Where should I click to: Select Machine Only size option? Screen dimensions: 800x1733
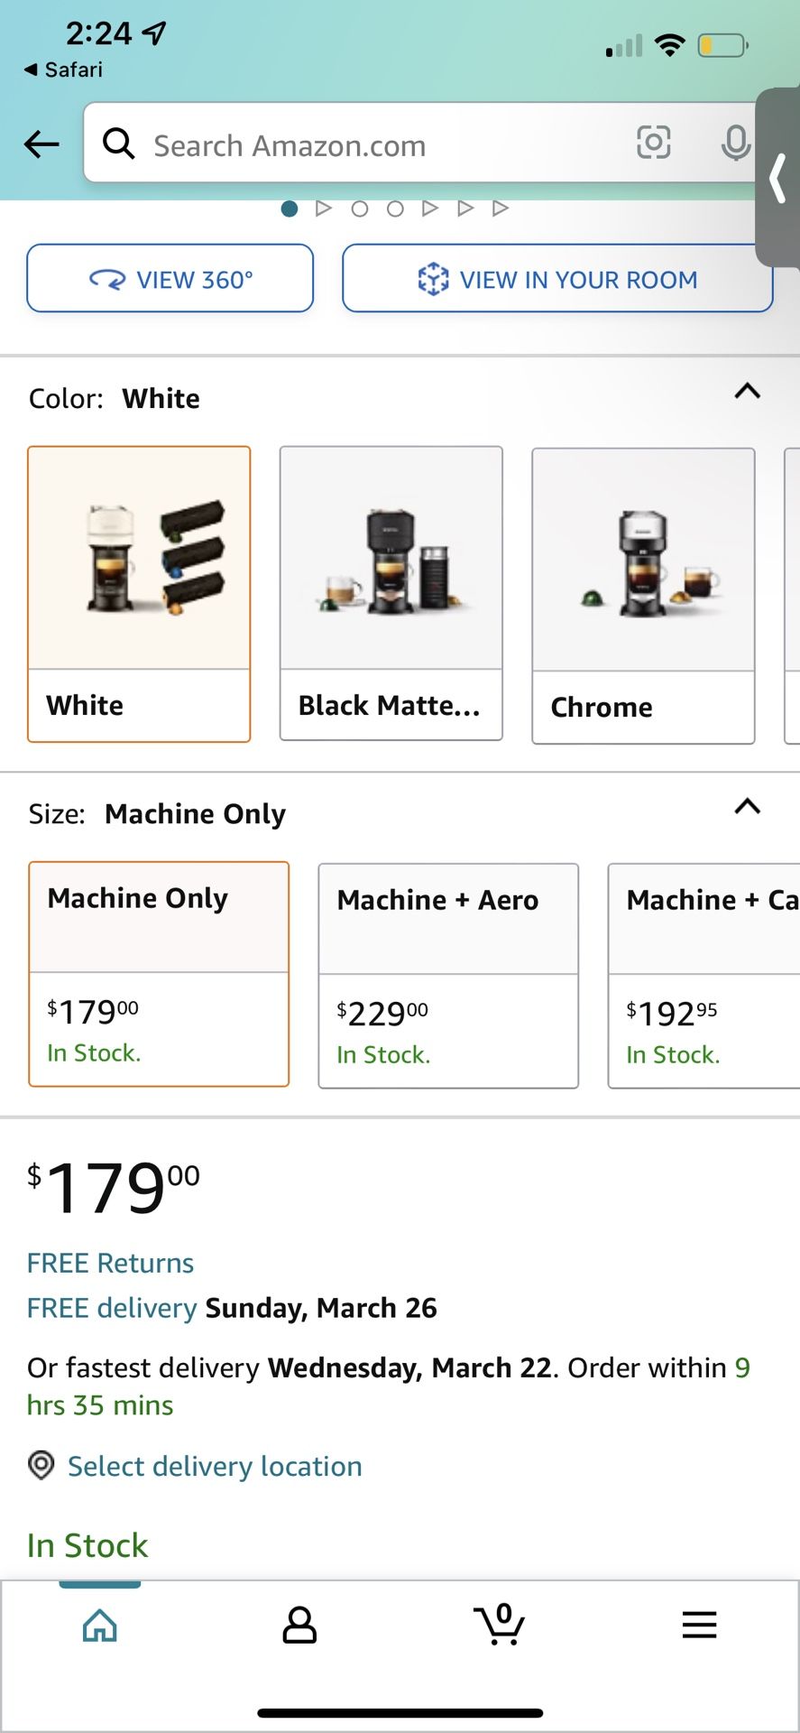tap(159, 974)
